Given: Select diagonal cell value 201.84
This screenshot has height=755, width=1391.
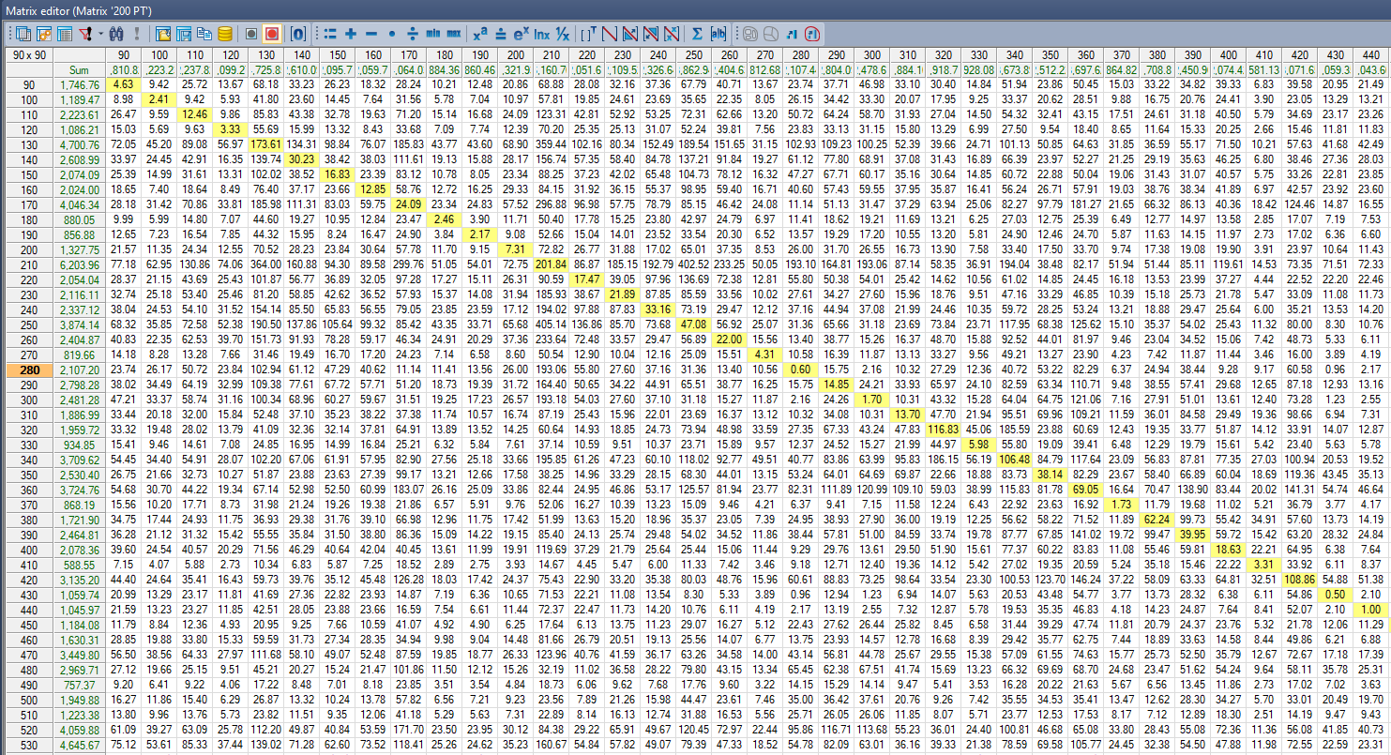Looking at the screenshot, I should [551, 264].
